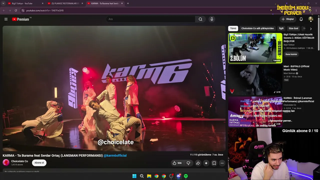
Task: Go forward in browser history
Action: 10,10
